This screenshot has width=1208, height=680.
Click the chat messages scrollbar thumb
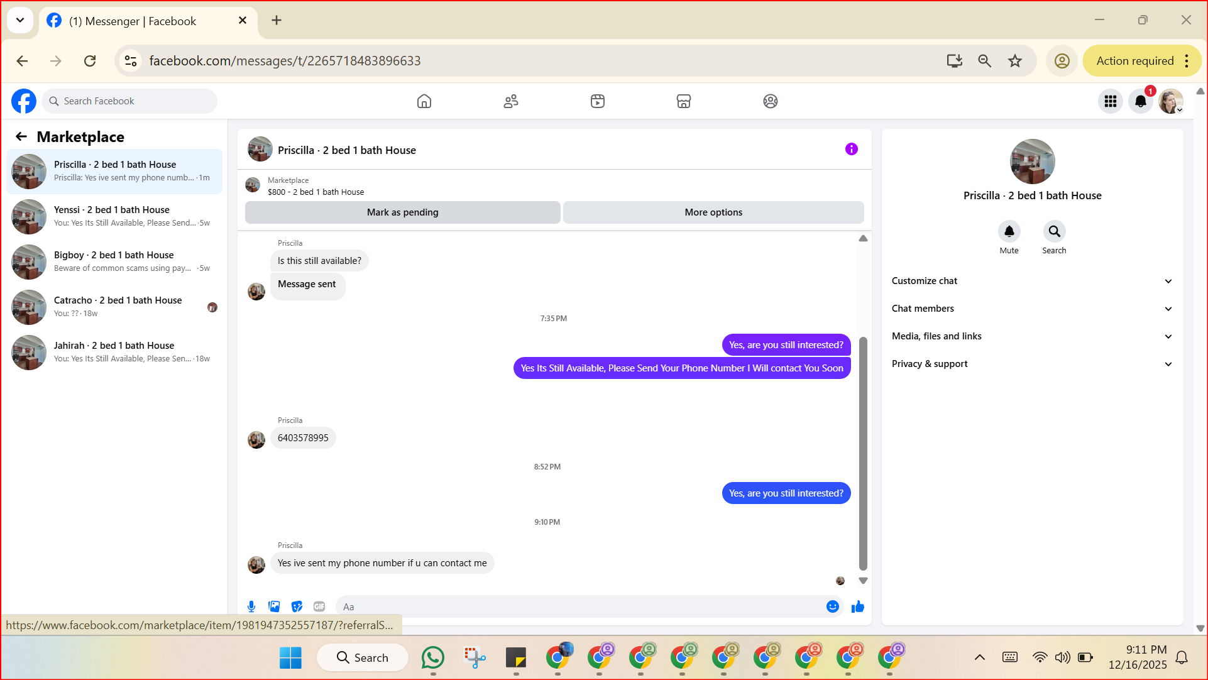pos(863,452)
